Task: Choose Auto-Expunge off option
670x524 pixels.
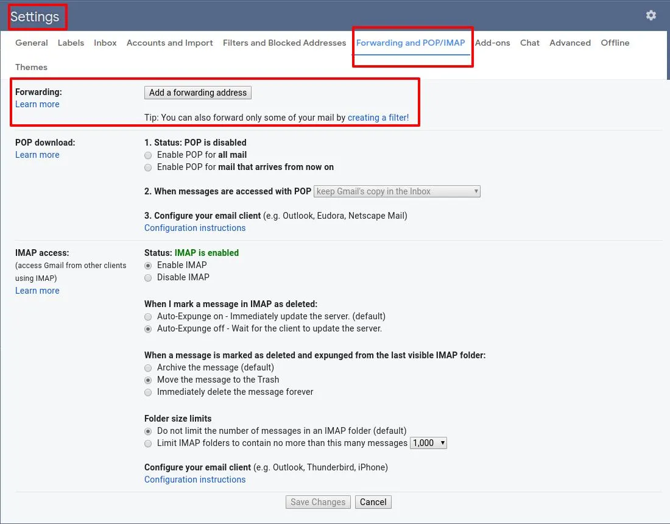Action: pos(148,329)
